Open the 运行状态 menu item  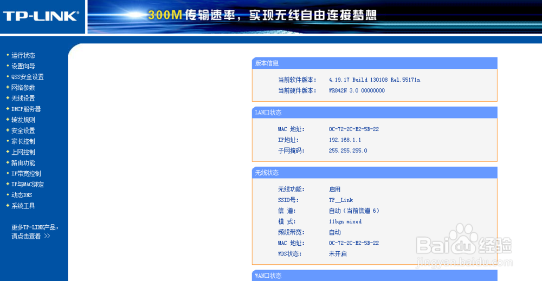pyautogui.click(x=23, y=55)
